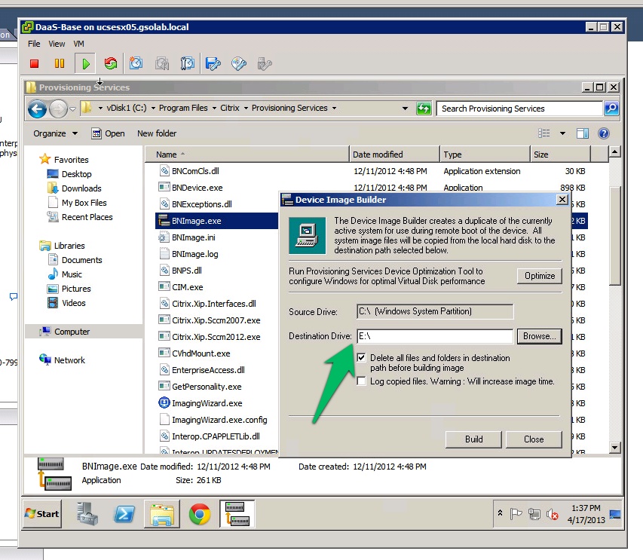Open the address bar history dropdown
This screenshot has width=643, height=560.
(405, 109)
